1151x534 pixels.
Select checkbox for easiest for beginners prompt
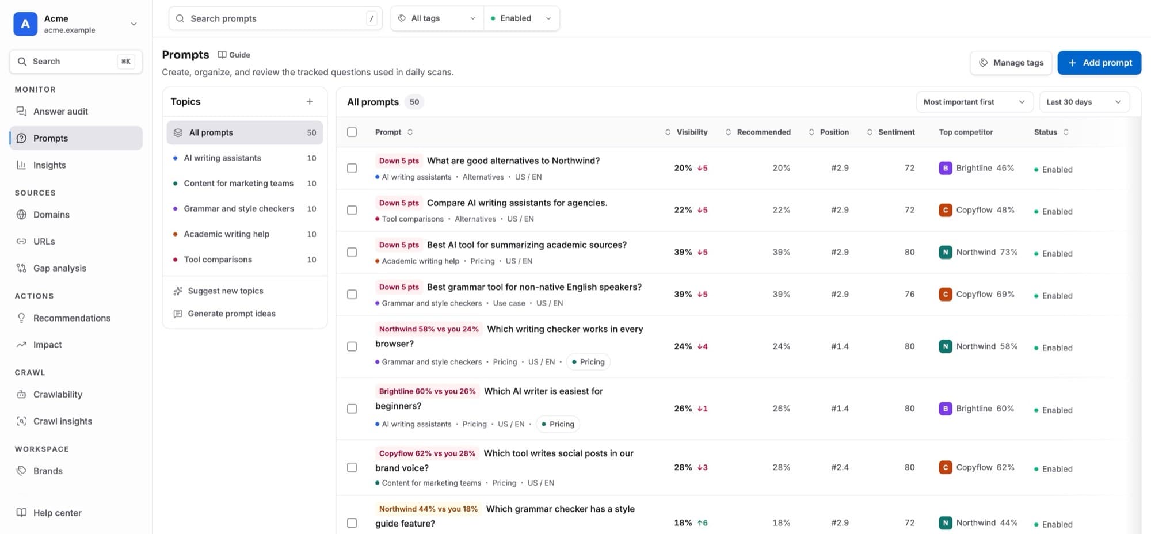[352, 409]
